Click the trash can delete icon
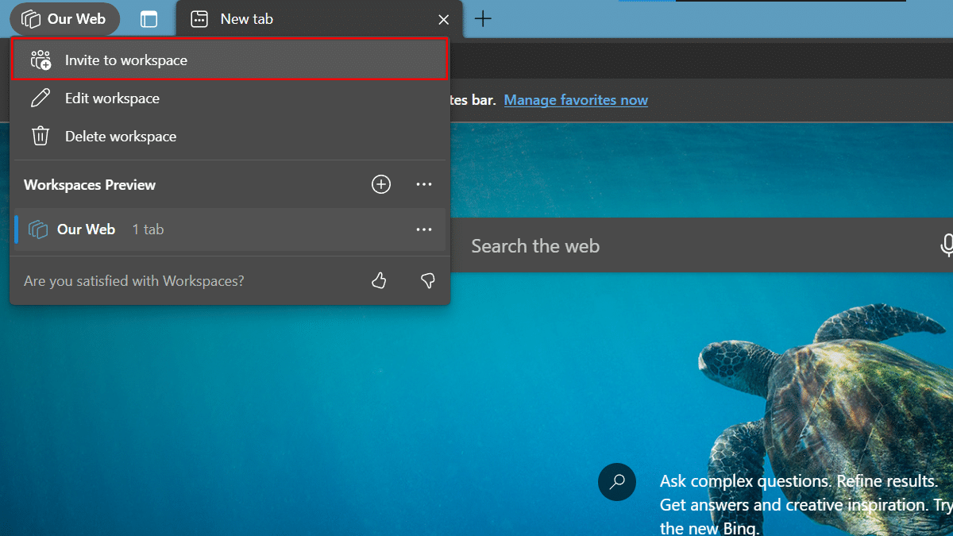This screenshot has height=536, width=953. tap(41, 137)
